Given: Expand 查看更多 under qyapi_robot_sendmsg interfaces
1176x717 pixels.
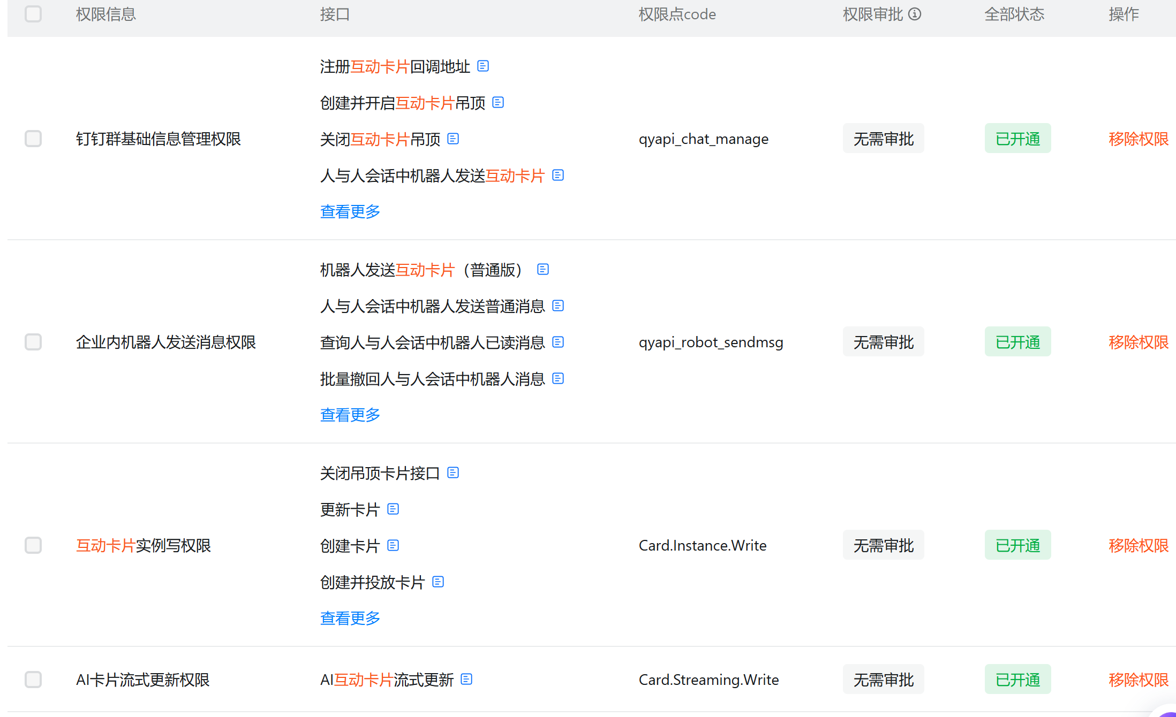Looking at the screenshot, I should pyautogui.click(x=350, y=415).
